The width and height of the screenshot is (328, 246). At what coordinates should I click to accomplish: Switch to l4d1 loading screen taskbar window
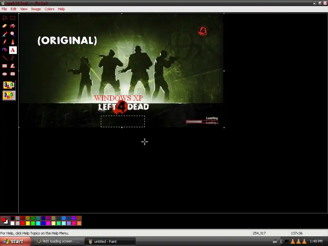[x=59, y=242]
